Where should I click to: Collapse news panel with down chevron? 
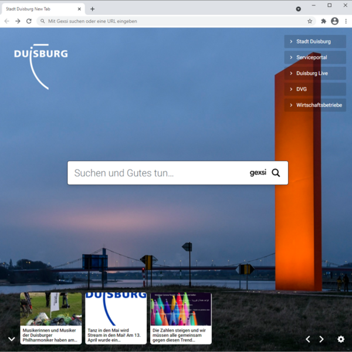(x=11, y=339)
